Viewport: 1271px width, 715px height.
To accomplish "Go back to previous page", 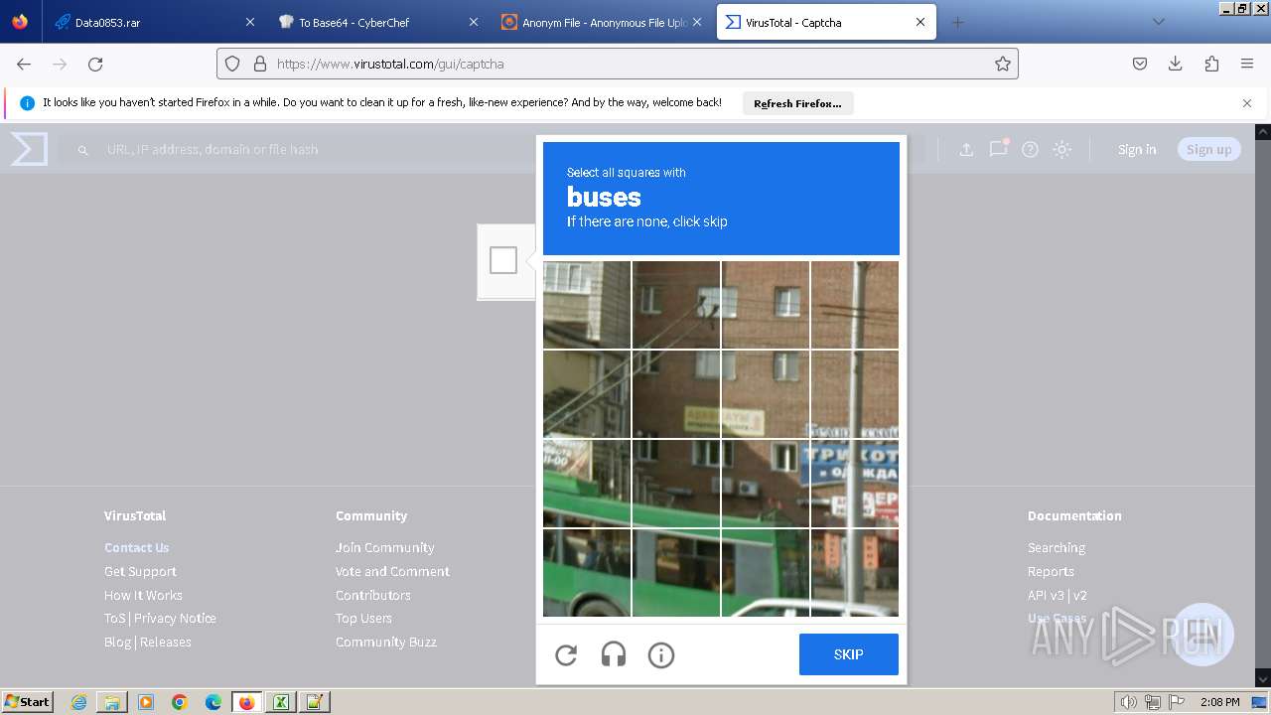I will [24, 64].
